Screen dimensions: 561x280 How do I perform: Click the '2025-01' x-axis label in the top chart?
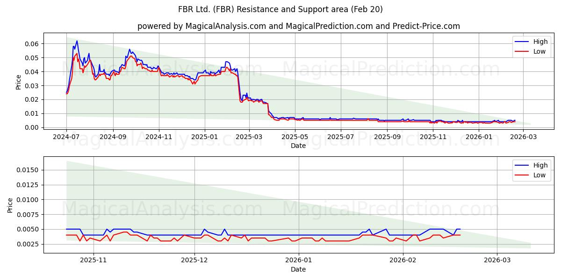coord(205,137)
